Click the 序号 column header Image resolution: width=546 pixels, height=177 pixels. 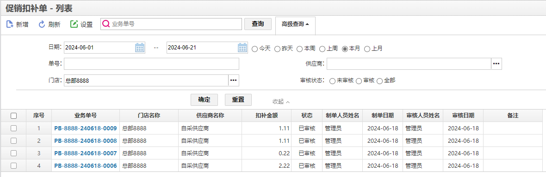pyautogui.click(x=39, y=116)
